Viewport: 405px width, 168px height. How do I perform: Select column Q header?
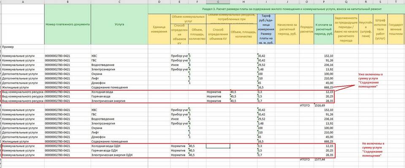346,2
